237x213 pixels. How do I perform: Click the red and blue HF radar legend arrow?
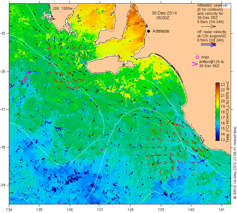coord(209,44)
